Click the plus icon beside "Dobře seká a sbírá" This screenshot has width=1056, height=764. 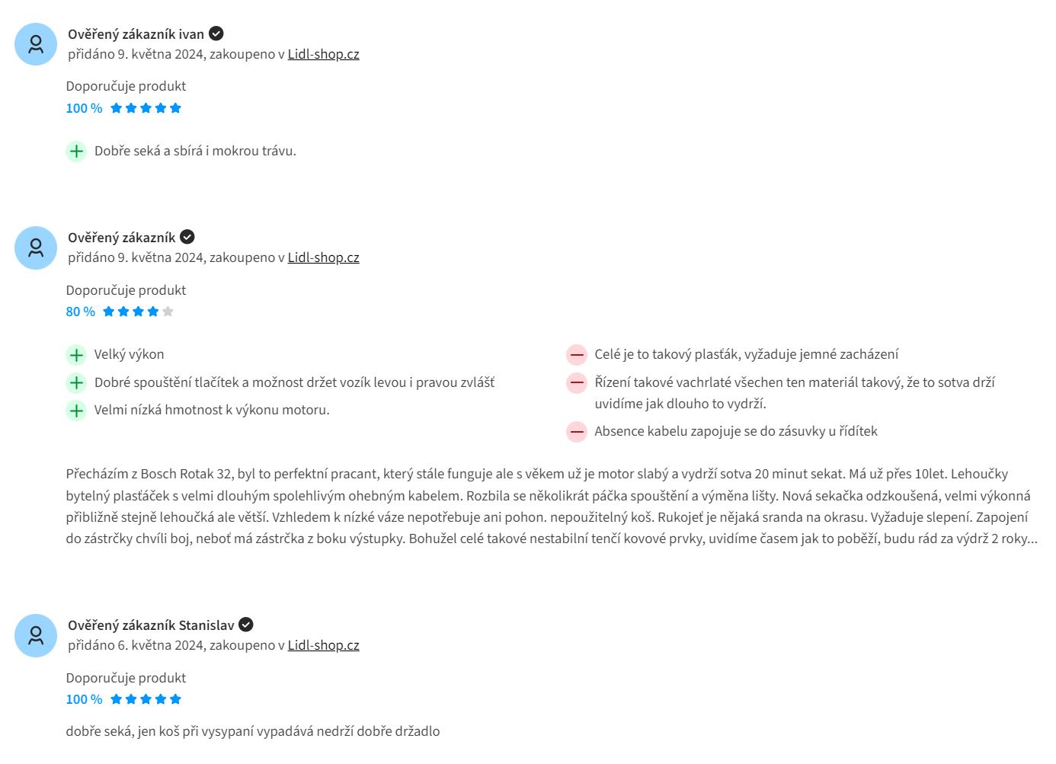pyautogui.click(x=76, y=151)
